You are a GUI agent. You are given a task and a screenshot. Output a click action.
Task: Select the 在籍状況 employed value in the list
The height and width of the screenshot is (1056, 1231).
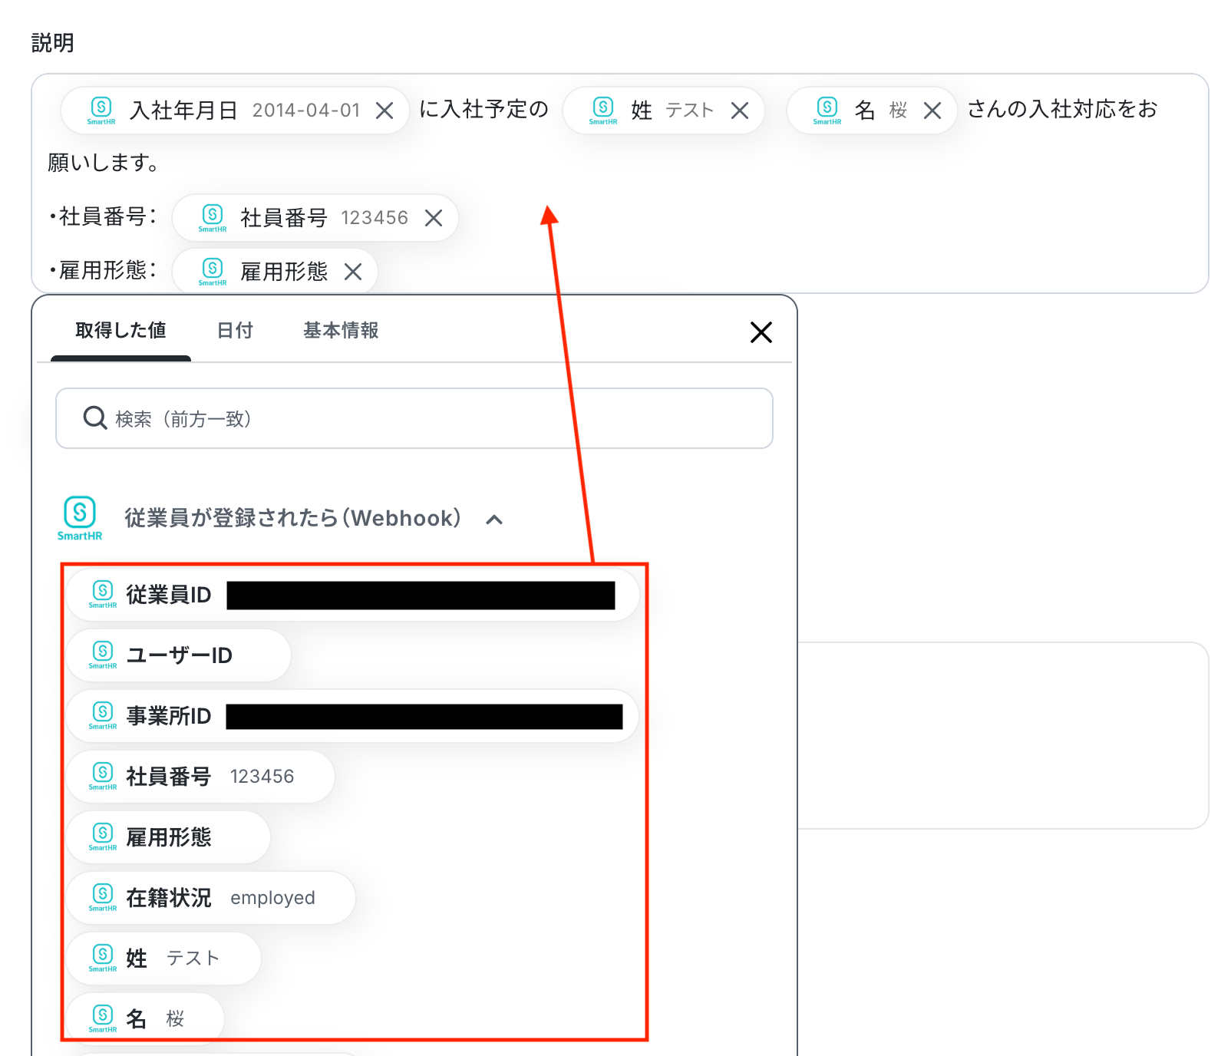[x=210, y=898]
